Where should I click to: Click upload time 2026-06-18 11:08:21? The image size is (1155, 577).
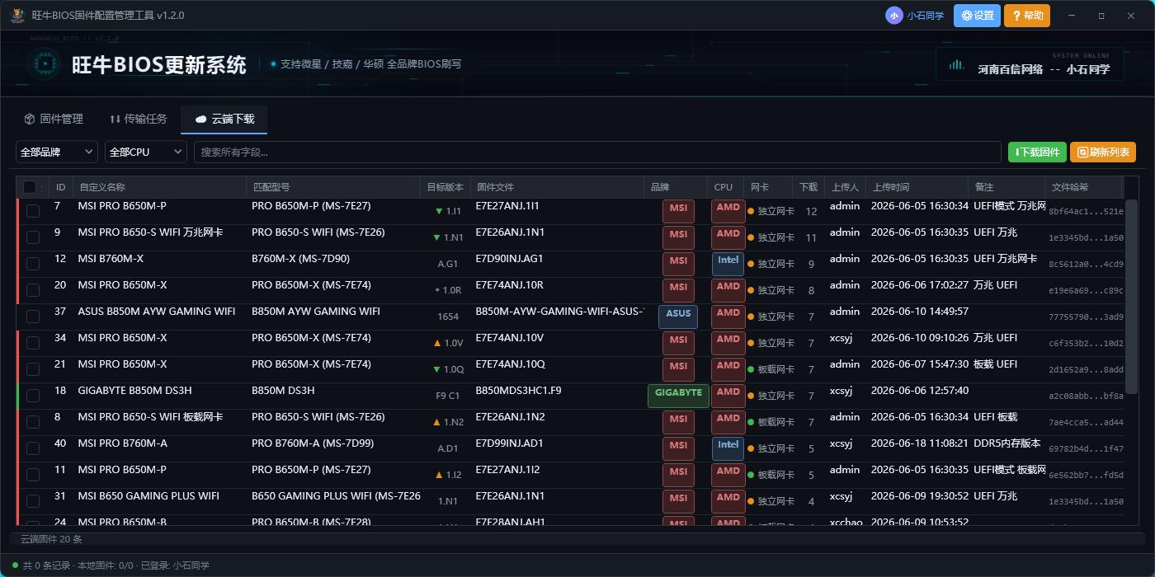point(920,443)
